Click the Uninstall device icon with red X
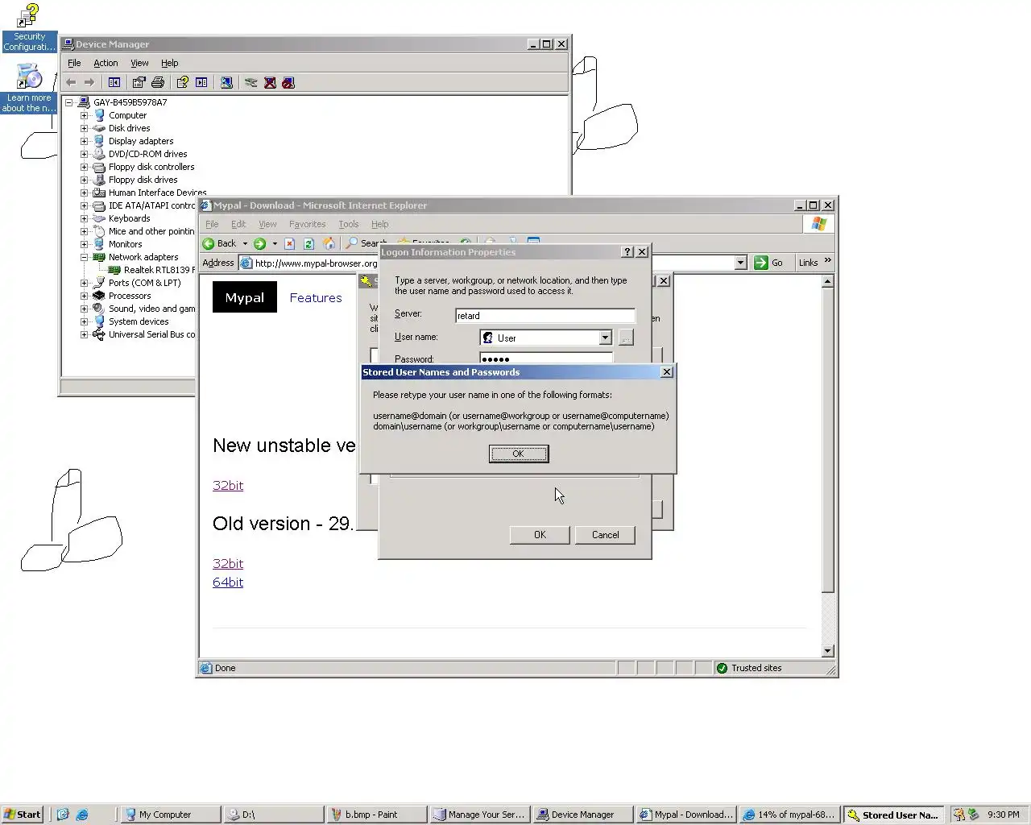This screenshot has width=1031, height=825. [270, 82]
